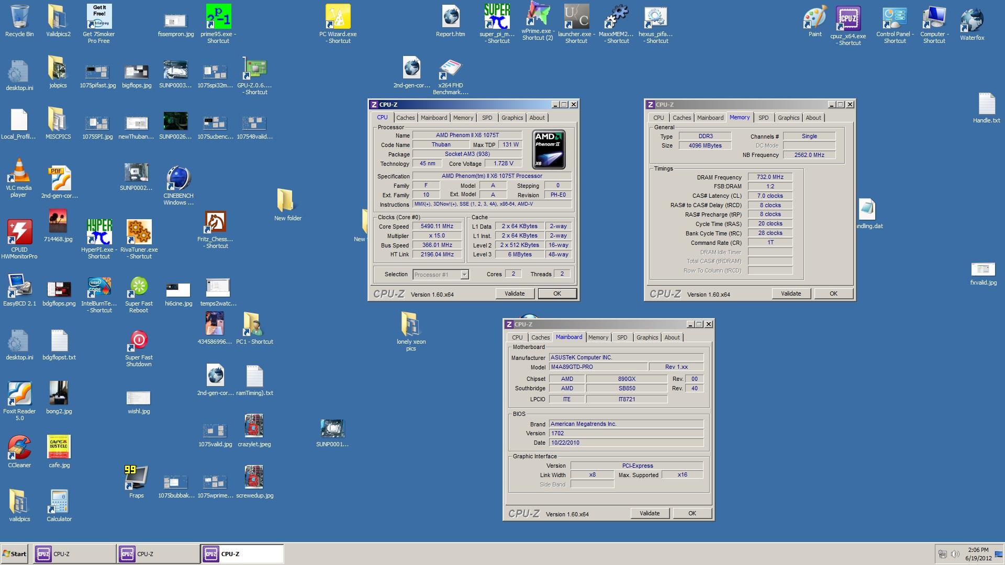Open the Get 7Smoker Pro Free icon
This screenshot has width=1005, height=565.
[99, 24]
